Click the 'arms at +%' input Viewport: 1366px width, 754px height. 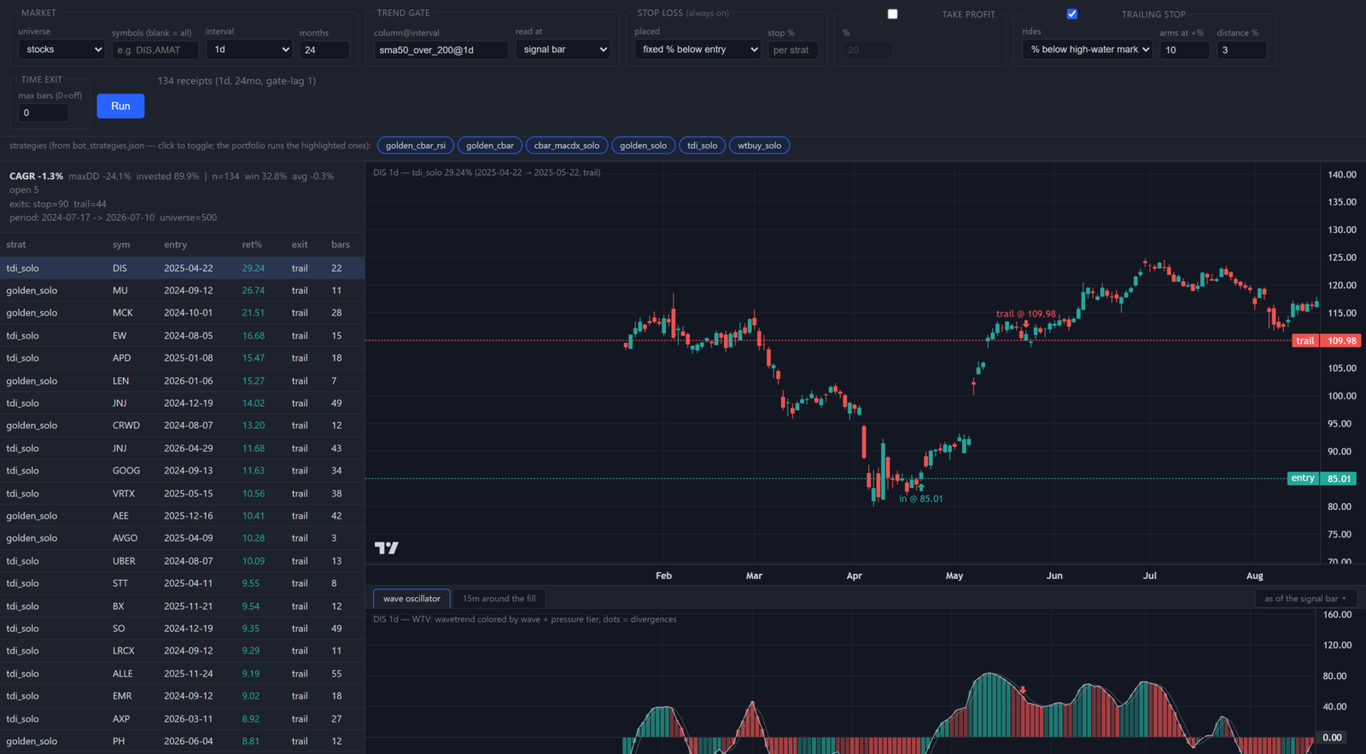click(x=1184, y=50)
